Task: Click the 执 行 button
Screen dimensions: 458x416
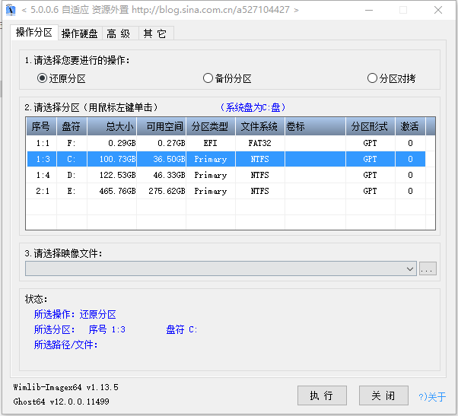Action: click(x=322, y=395)
